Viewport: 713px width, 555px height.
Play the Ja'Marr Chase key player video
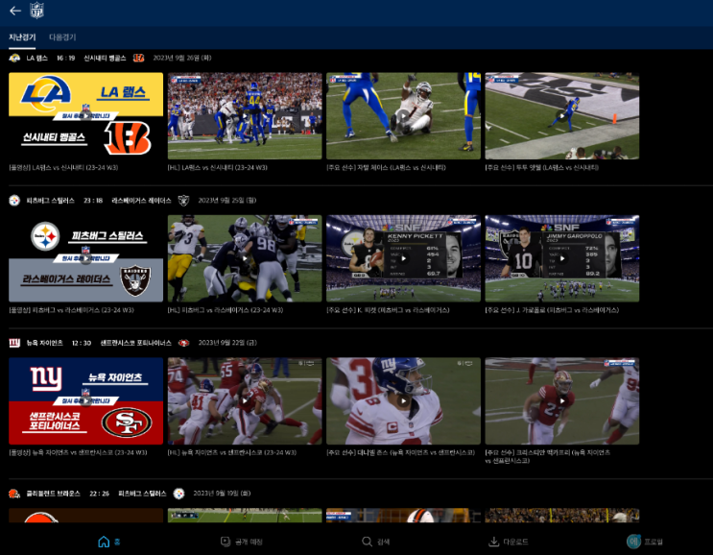pos(403,116)
